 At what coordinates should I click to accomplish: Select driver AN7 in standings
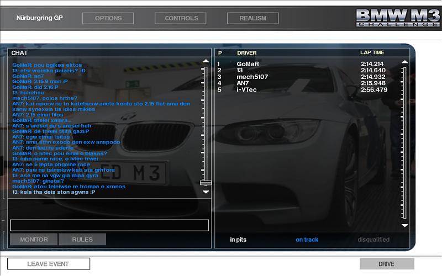(243, 83)
